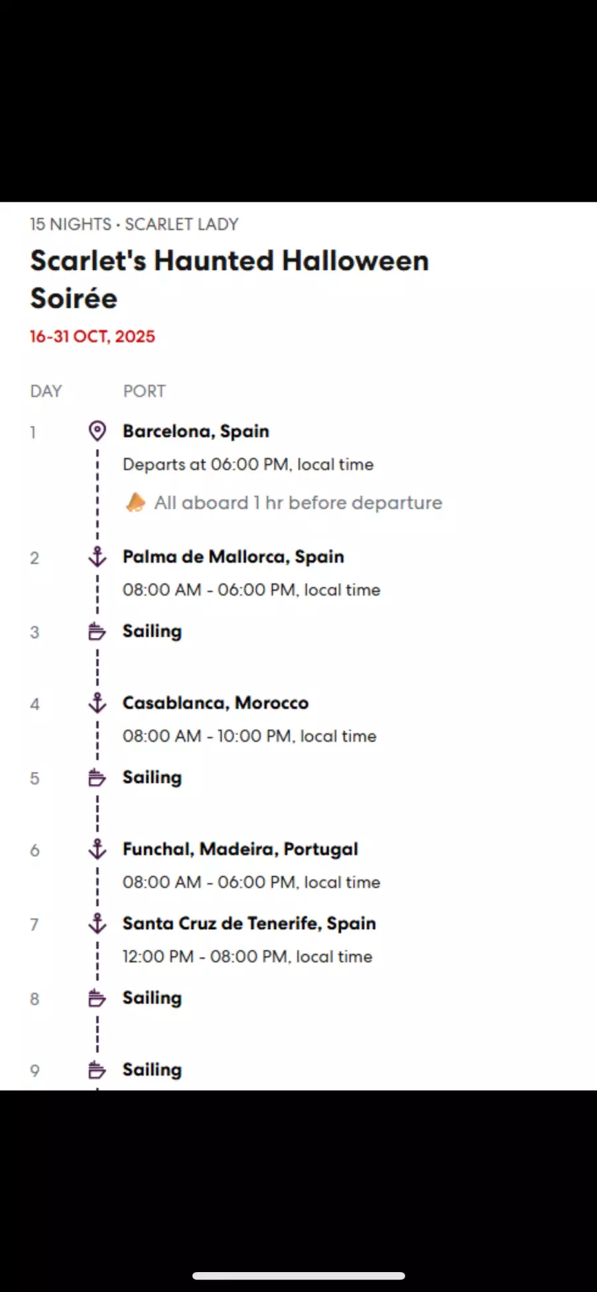Click the Day 5 sailing ship icon
Viewport: 597px width, 1292px height.
(x=97, y=777)
